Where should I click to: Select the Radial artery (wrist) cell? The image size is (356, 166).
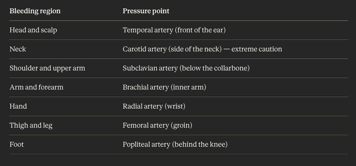coord(154,106)
